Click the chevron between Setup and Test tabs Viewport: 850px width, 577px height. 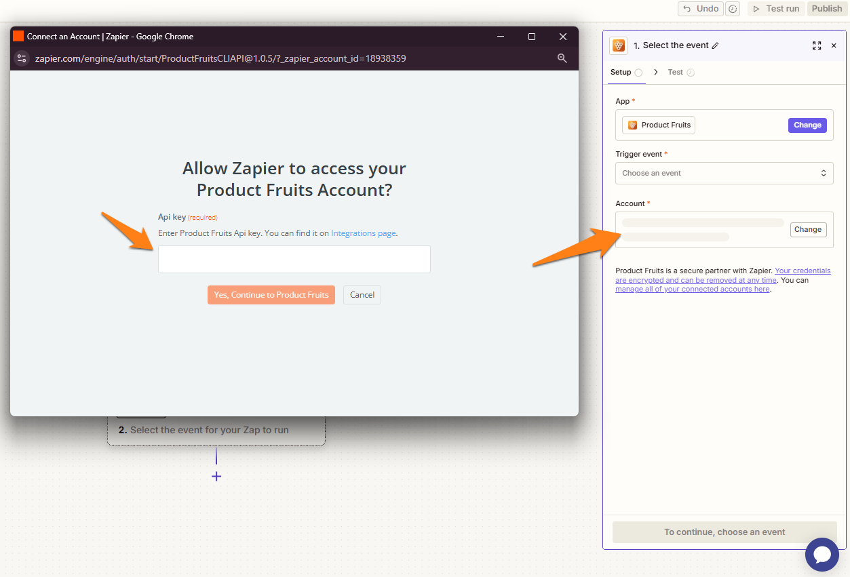point(655,72)
